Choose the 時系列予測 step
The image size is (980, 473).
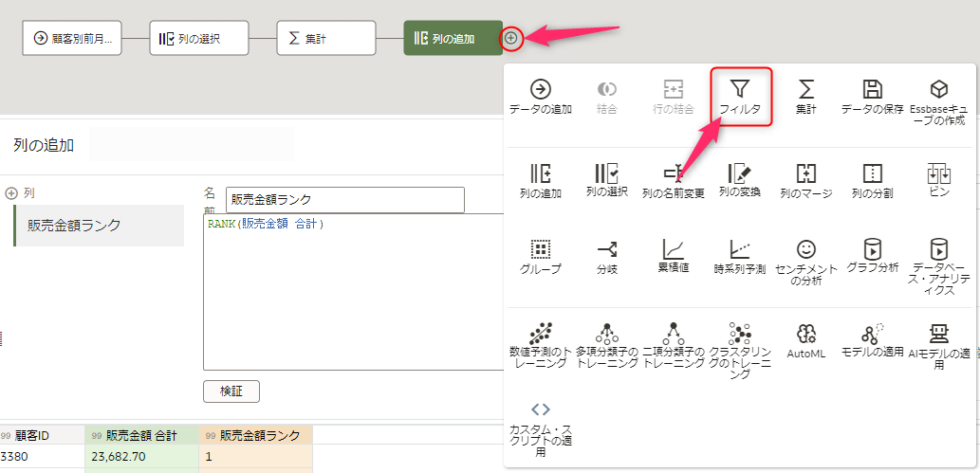[740, 258]
